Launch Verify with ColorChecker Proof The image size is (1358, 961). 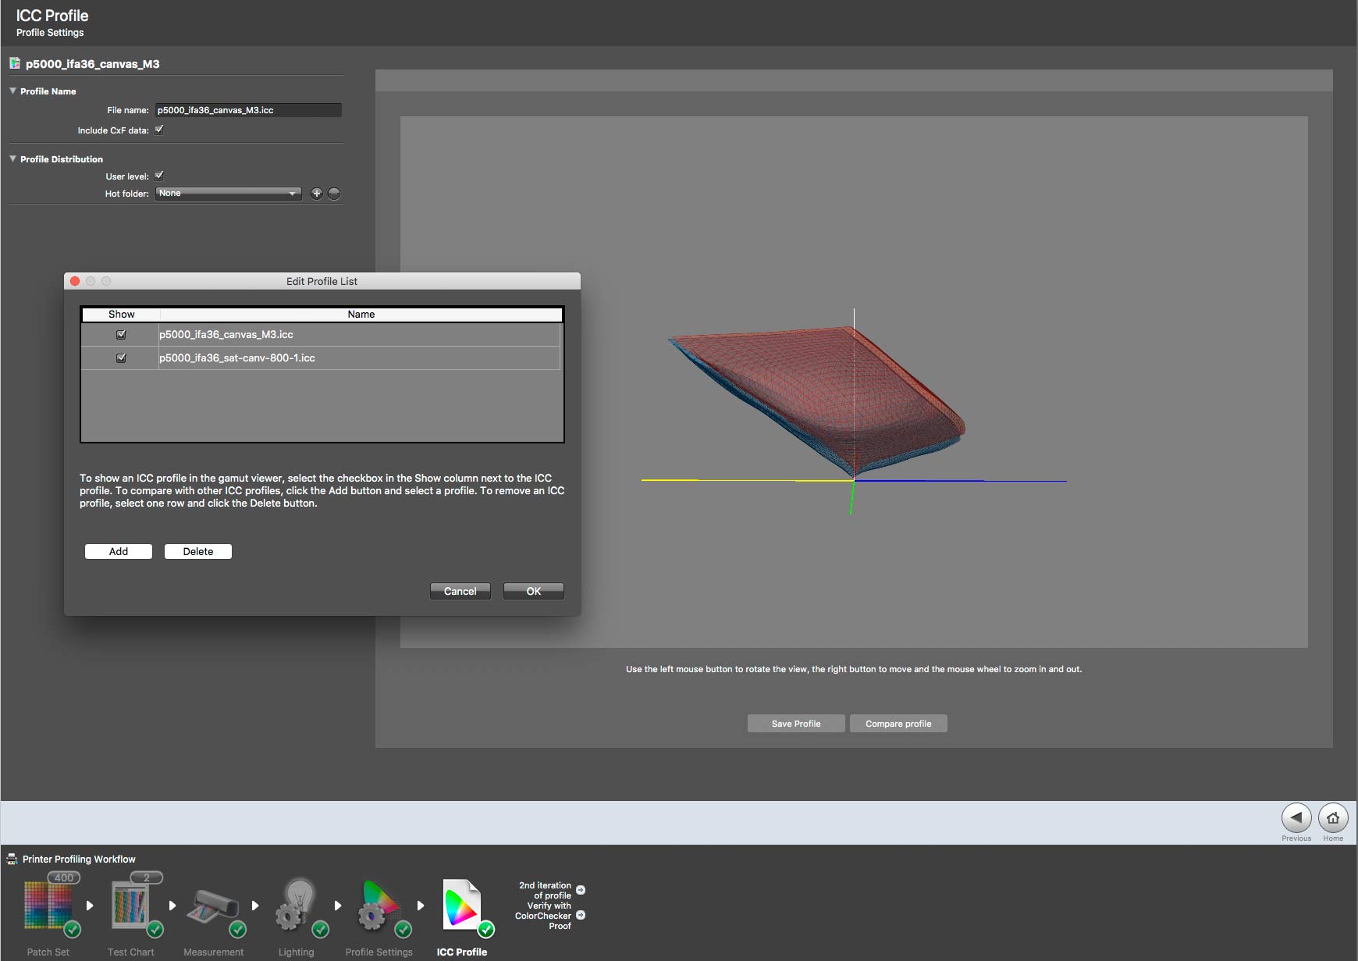(581, 915)
